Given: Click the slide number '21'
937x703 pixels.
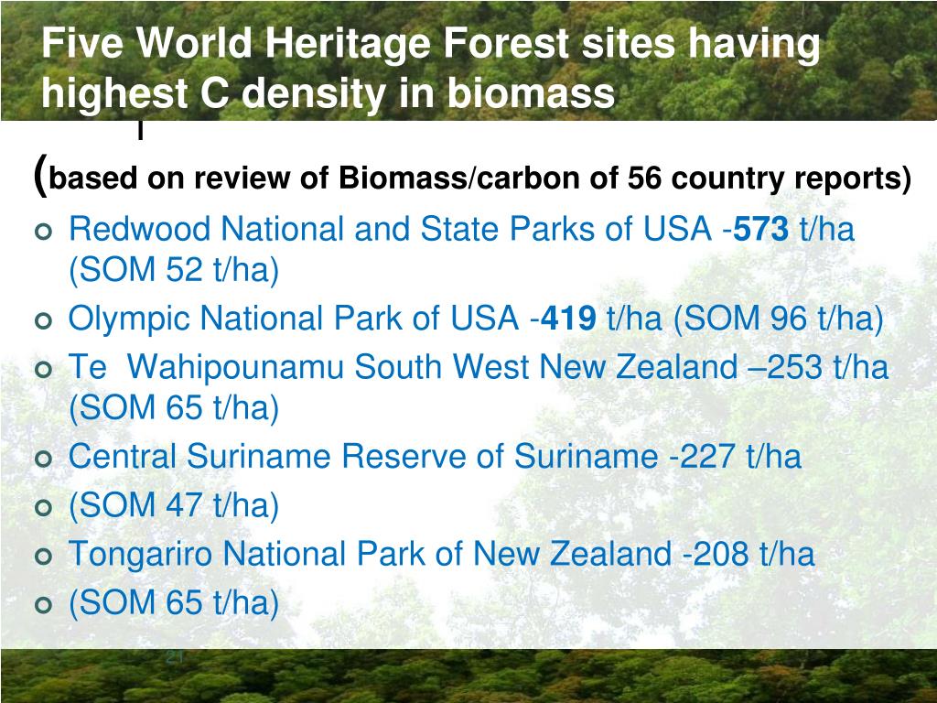Looking at the screenshot, I should (174, 657).
